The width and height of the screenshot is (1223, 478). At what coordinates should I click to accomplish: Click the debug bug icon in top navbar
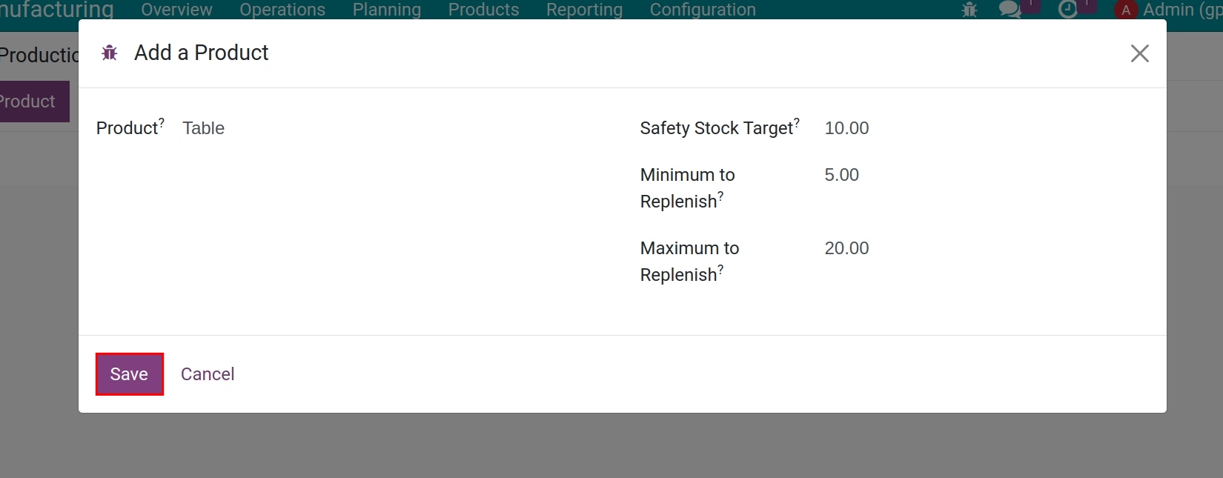tap(969, 10)
